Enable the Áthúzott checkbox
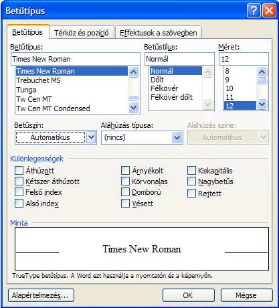279x308 pixels. click(x=19, y=171)
